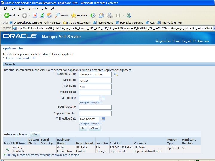Open the Help menu
215x161 pixels.
coord(53,8)
